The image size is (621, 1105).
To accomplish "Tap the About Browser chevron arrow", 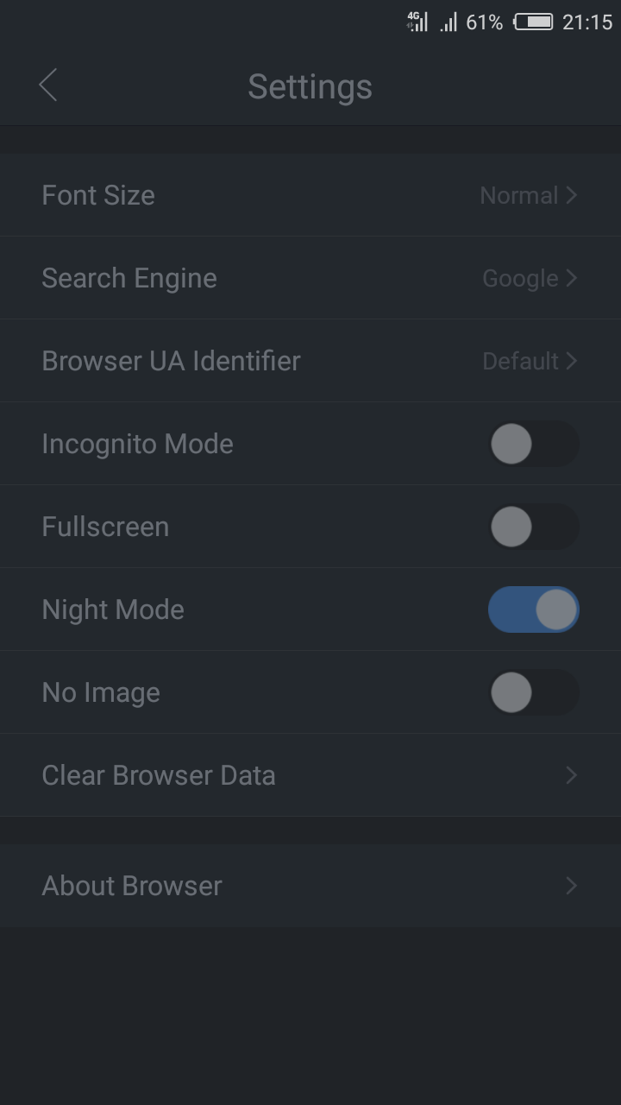I will pos(570,886).
